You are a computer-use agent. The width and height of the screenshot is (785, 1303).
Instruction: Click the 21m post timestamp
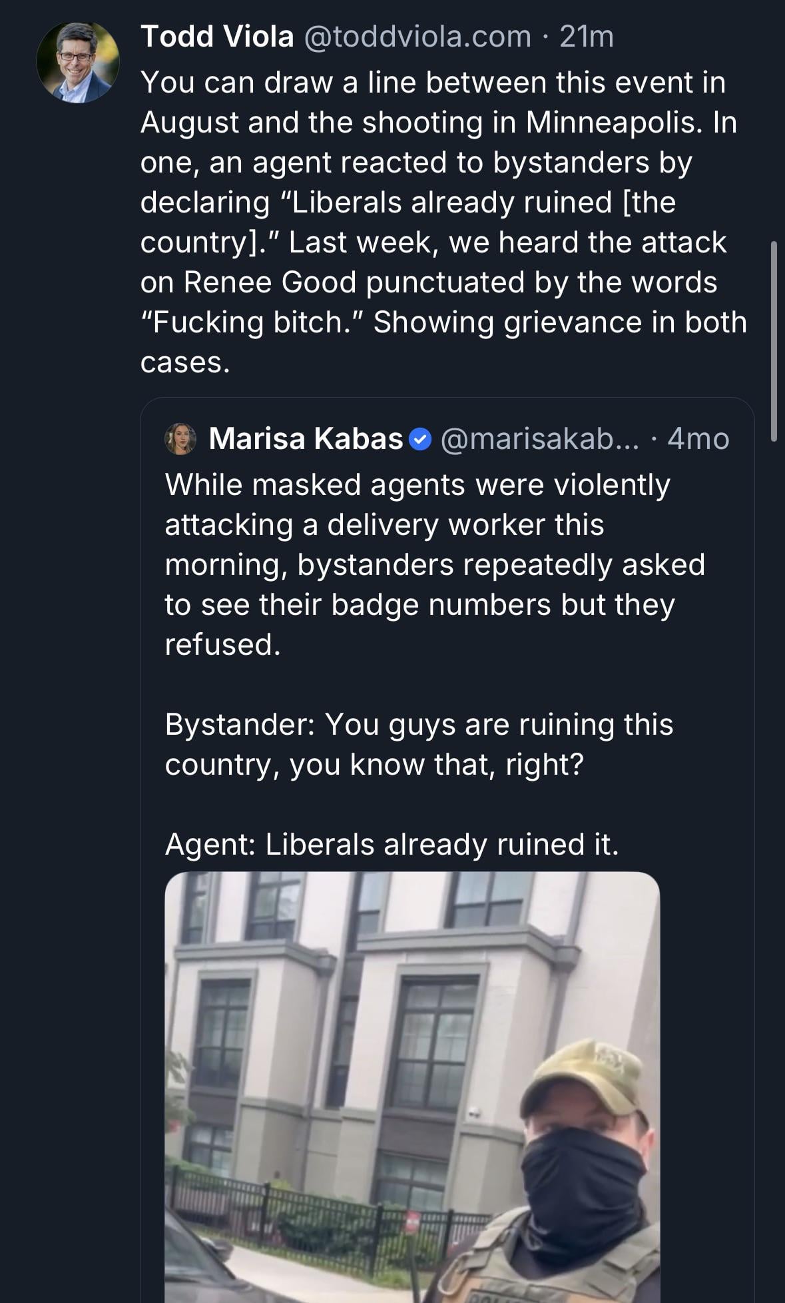(x=586, y=37)
